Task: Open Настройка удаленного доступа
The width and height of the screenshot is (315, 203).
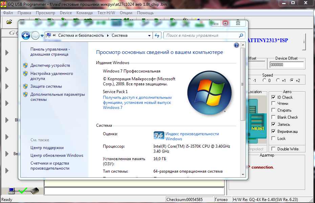Action: coord(52,76)
